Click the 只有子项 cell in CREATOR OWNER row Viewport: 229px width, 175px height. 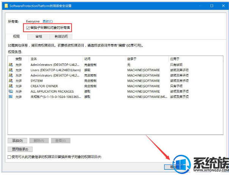tap(176, 86)
